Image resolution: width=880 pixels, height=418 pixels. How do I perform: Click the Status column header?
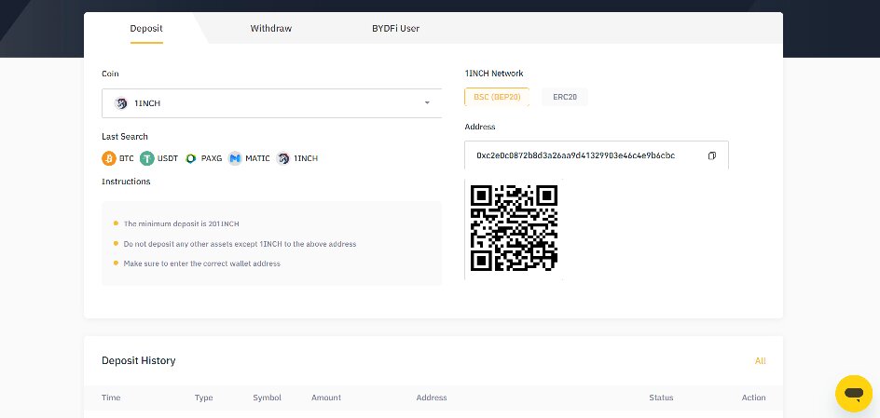click(661, 398)
